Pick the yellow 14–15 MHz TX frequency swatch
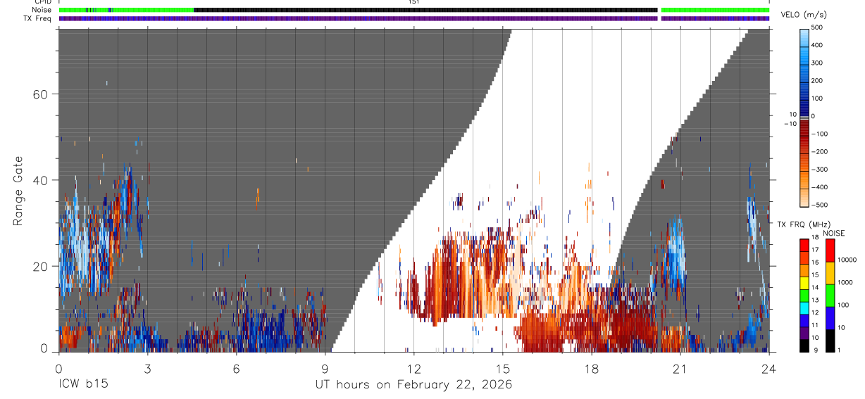This screenshot has width=865, height=399. [x=804, y=283]
